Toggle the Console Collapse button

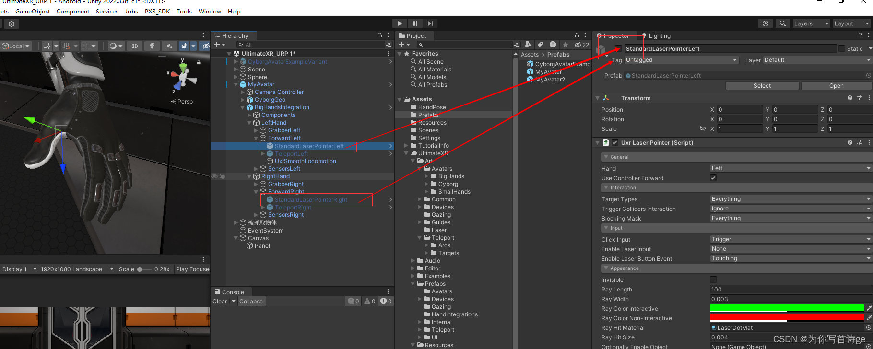point(251,302)
